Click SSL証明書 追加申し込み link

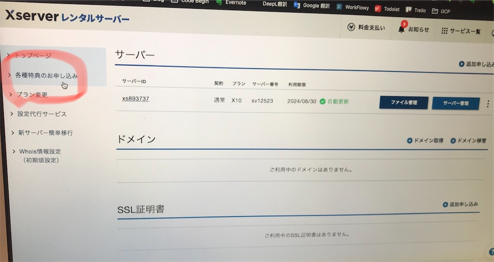click(464, 204)
